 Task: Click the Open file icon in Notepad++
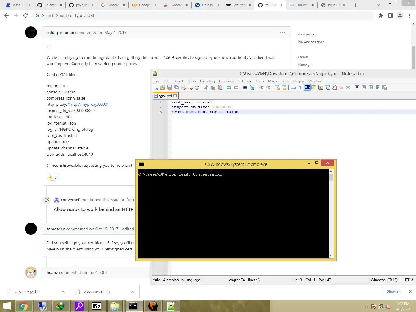coord(163,87)
